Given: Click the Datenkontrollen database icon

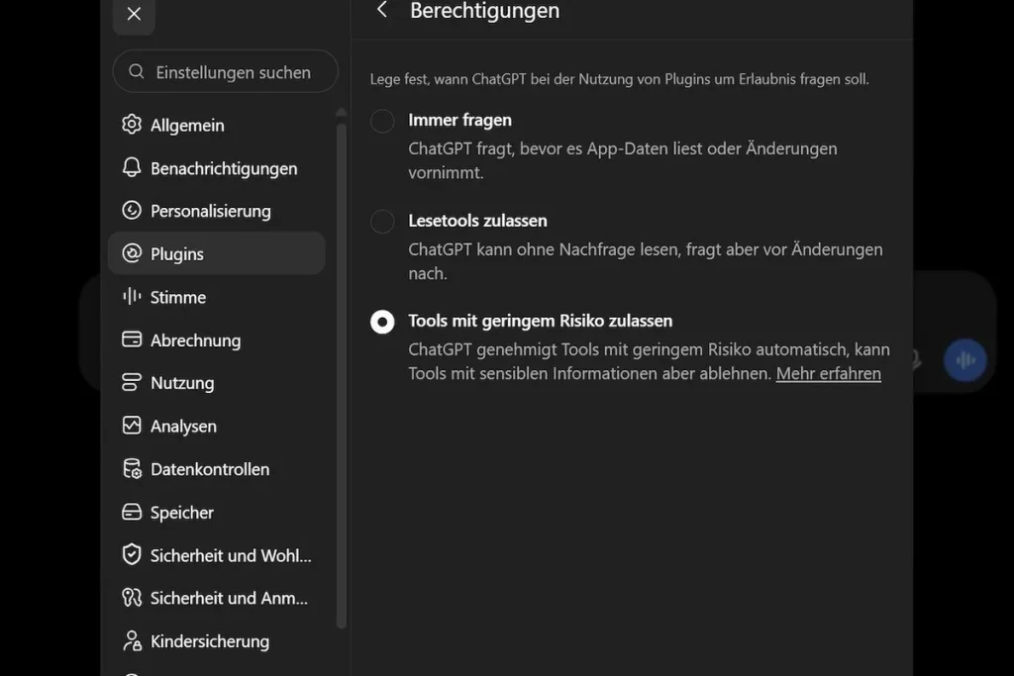Looking at the screenshot, I should coord(132,468).
